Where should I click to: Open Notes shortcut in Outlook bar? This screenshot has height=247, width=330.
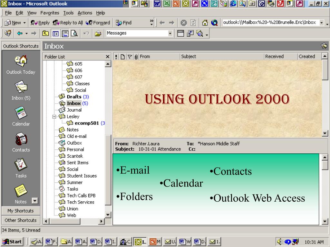(21, 194)
